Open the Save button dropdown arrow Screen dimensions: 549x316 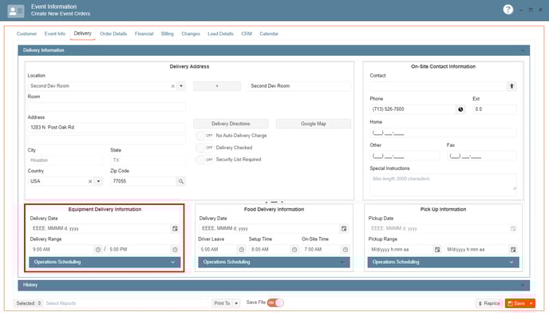pos(531,303)
